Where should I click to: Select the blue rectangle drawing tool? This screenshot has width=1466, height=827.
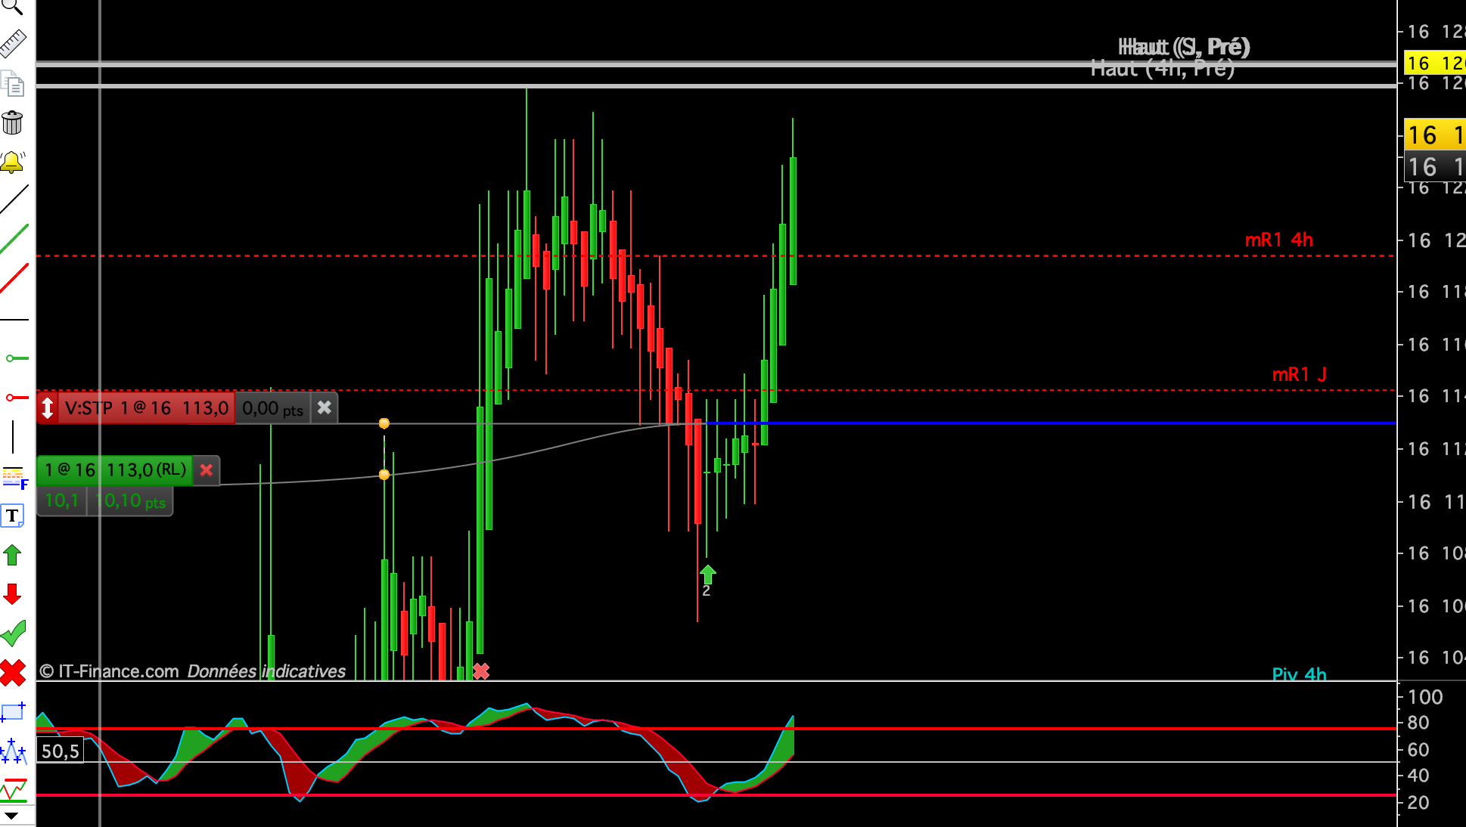coord(13,712)
